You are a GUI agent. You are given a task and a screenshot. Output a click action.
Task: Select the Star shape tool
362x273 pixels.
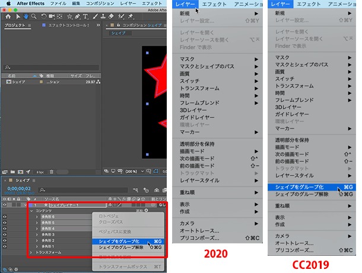pos(69,17)
